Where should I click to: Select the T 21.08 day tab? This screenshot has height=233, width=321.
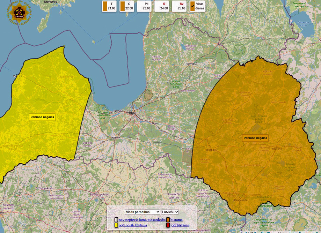coord(109,6)
